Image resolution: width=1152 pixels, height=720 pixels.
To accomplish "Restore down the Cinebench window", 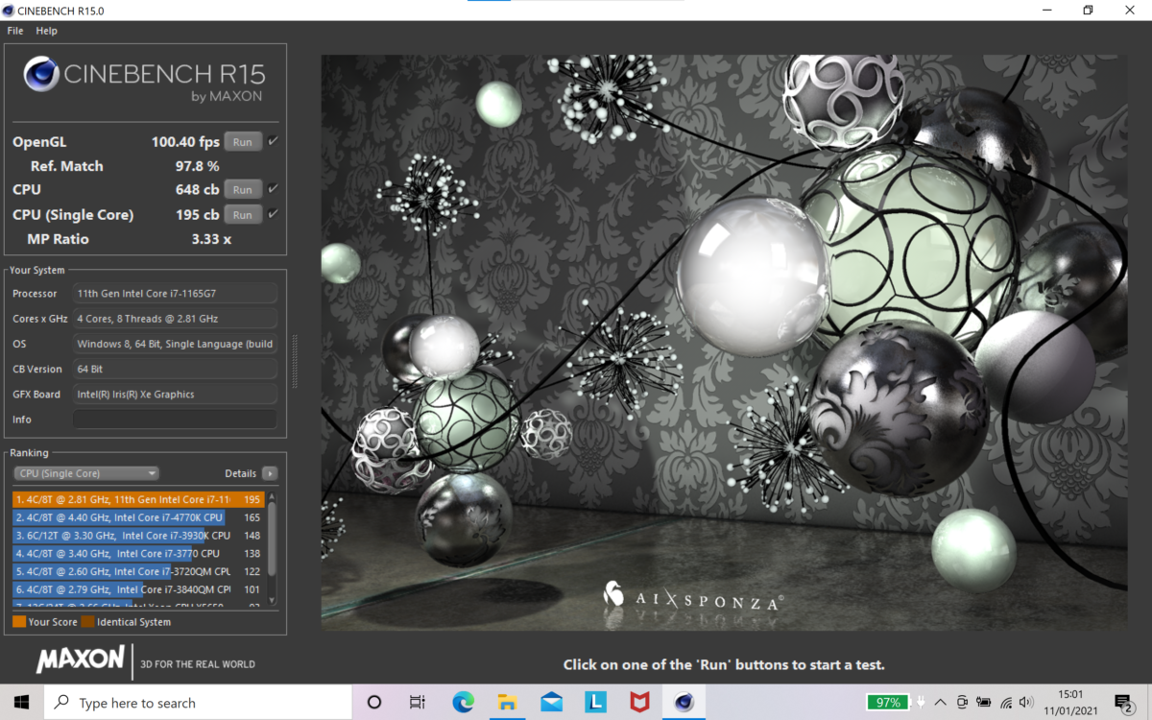I will (1088, 10).
